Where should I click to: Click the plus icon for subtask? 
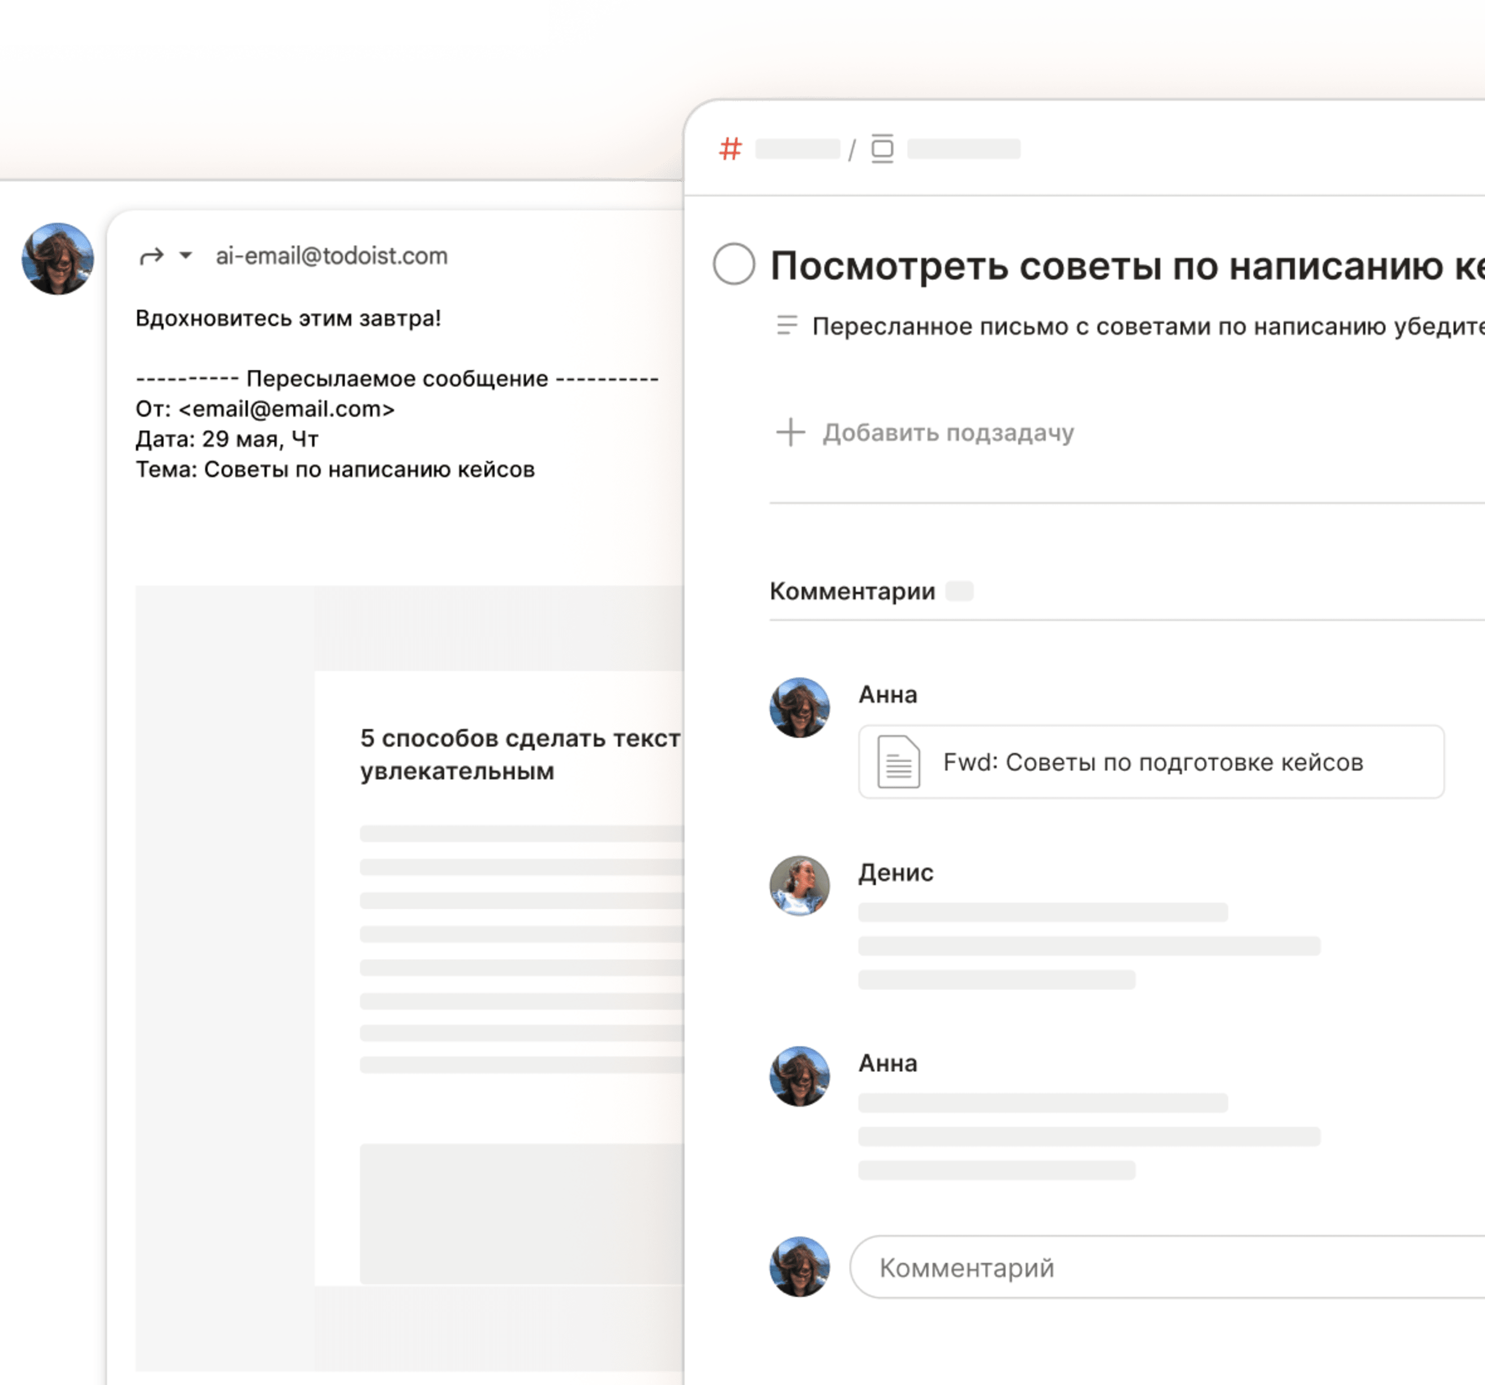coord(790,432)
